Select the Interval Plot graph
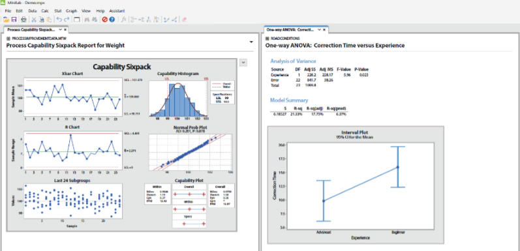The width and height of the screenshot is (520, 251). tap(355, 185)
